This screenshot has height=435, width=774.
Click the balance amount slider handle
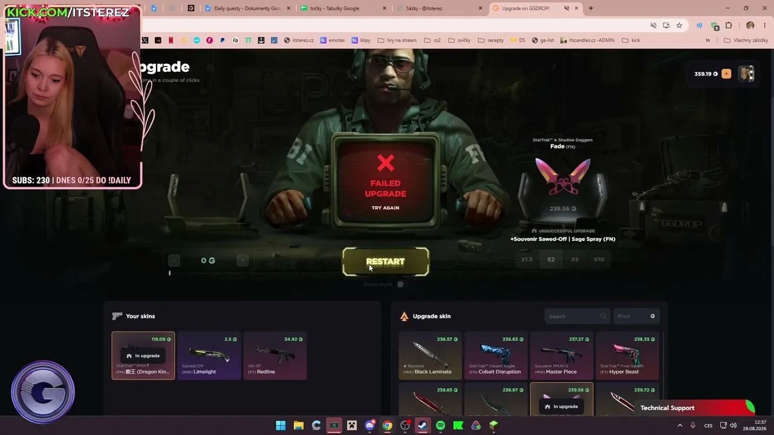tap(169, 273)
